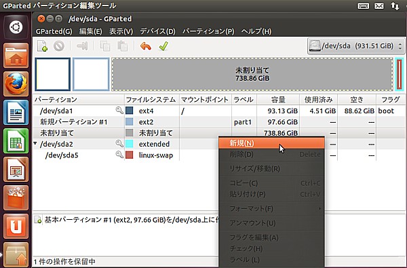Click the ラベル column header
407x268 pixels.
coord(244,100)
